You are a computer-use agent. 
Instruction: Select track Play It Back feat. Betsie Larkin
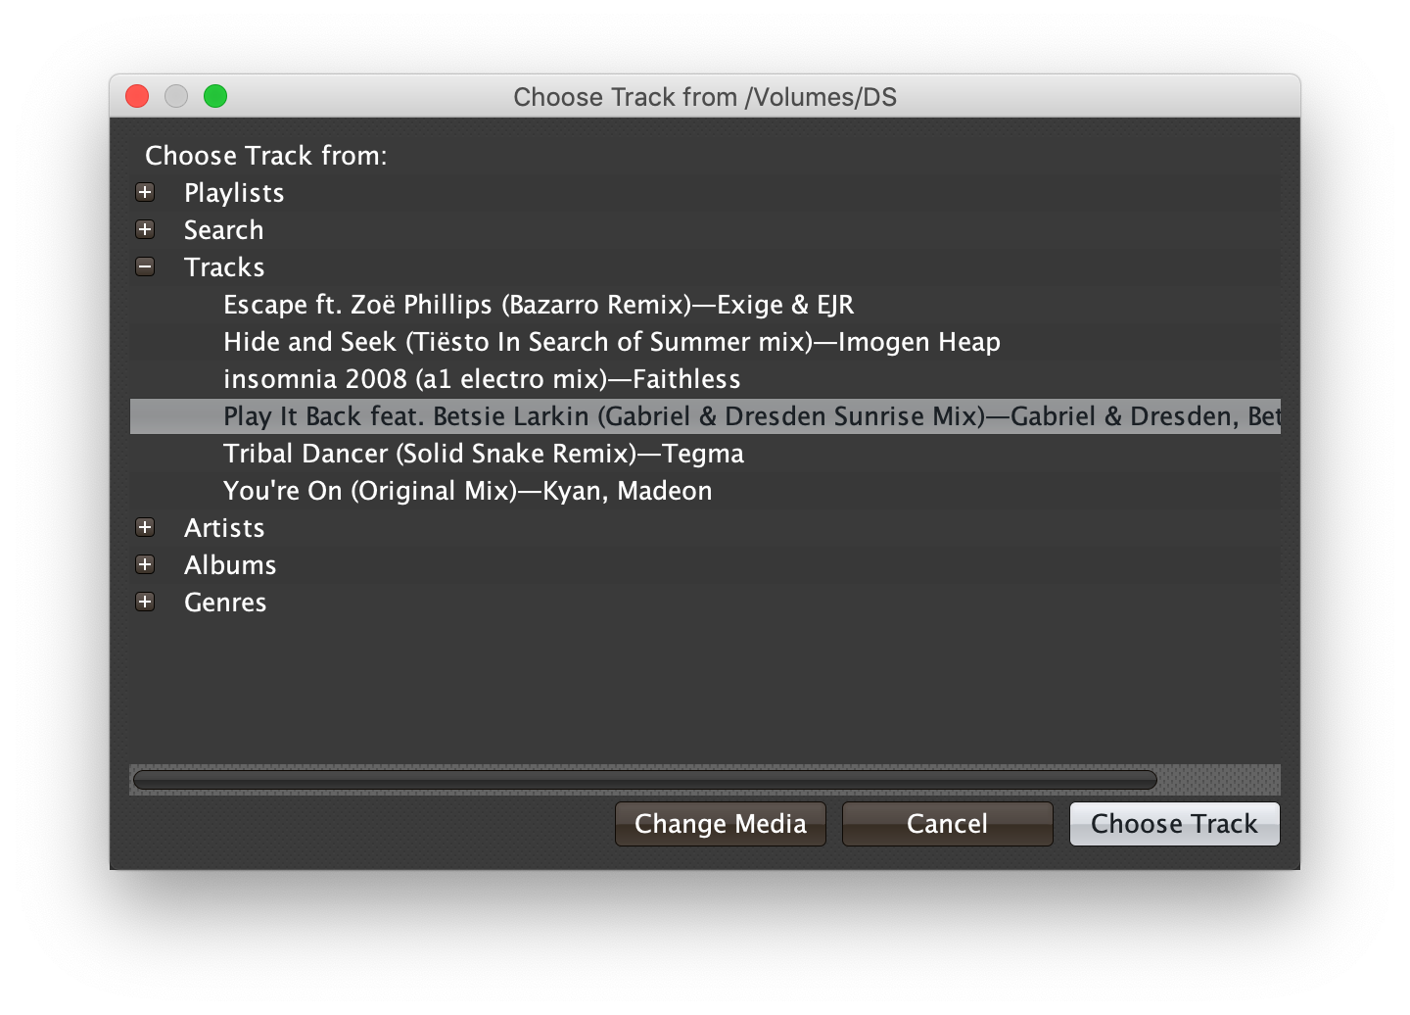click(705, 416)
